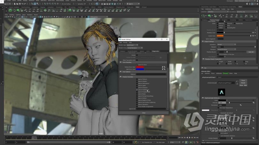259x145 pixels.
Task: Click the Sign In button
Action: pyautogui.click(x=133, y=4)
